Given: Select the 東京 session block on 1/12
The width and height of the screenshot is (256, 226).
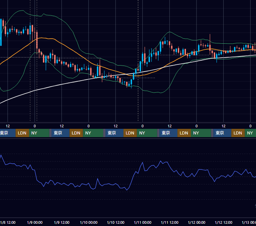Looking at the screenshot, I should pyautogui.click(x=222, y=133).
